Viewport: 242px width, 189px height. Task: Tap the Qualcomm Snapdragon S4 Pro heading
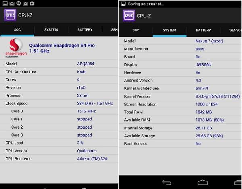[x=62, y=48]
